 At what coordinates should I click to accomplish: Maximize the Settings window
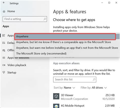109,3
